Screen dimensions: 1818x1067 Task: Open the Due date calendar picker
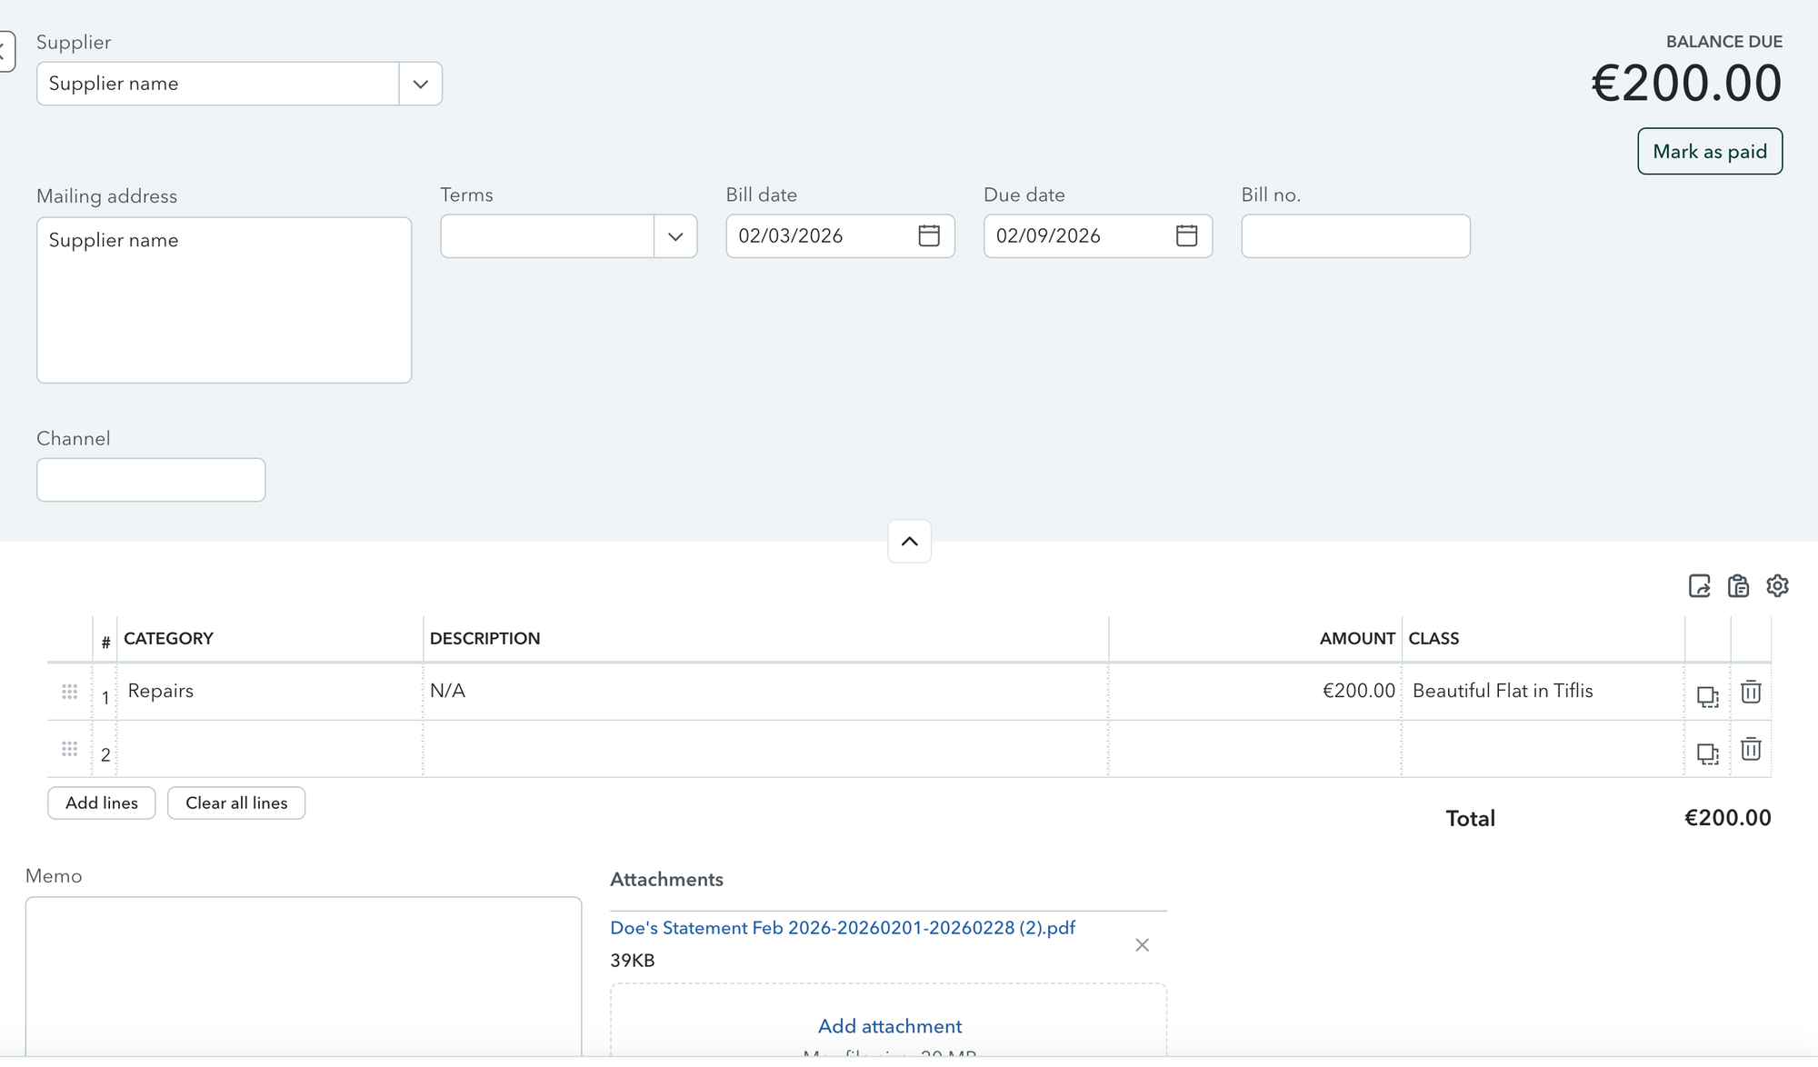click(1186, 236)
